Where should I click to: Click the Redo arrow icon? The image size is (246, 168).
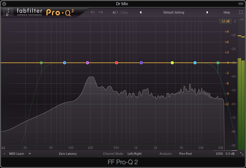click(x=101, y=12)
